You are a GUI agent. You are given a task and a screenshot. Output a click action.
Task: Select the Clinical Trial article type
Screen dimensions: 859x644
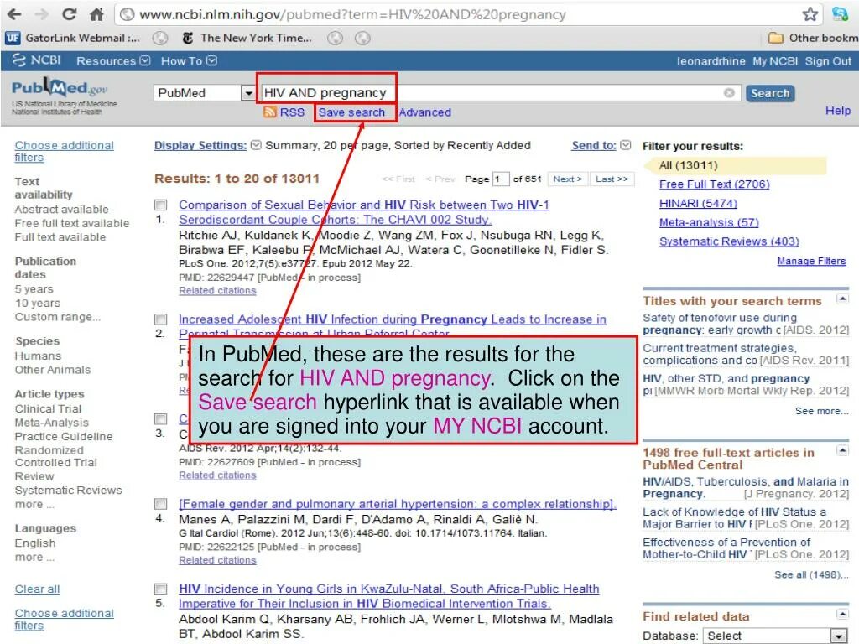[48, 408]
